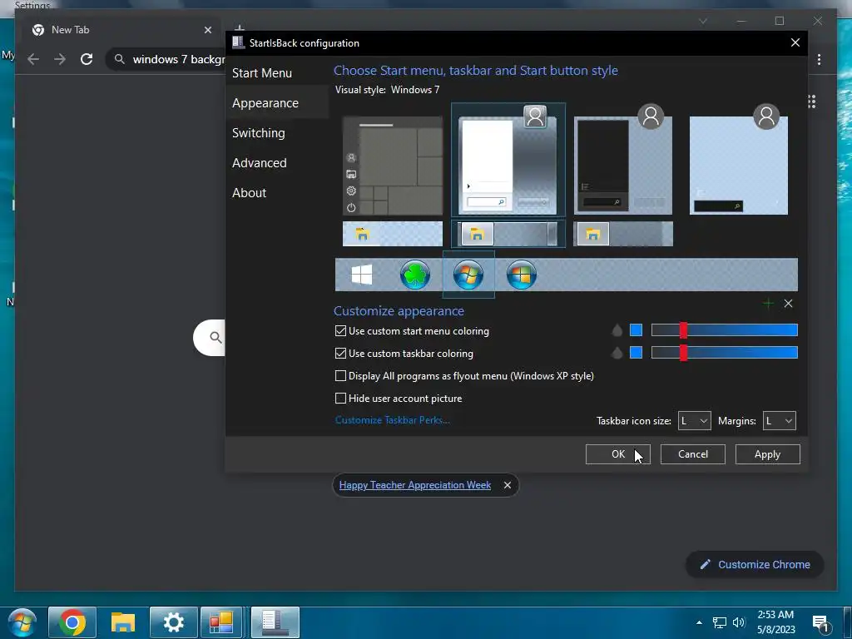The image size is (852, 639).
Task: Choose the Windows 7 glass taskbar style
Action: pos(508,234)
